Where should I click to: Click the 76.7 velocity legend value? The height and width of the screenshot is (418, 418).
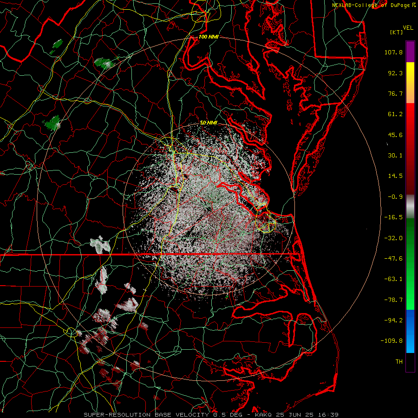click(395, 93)
